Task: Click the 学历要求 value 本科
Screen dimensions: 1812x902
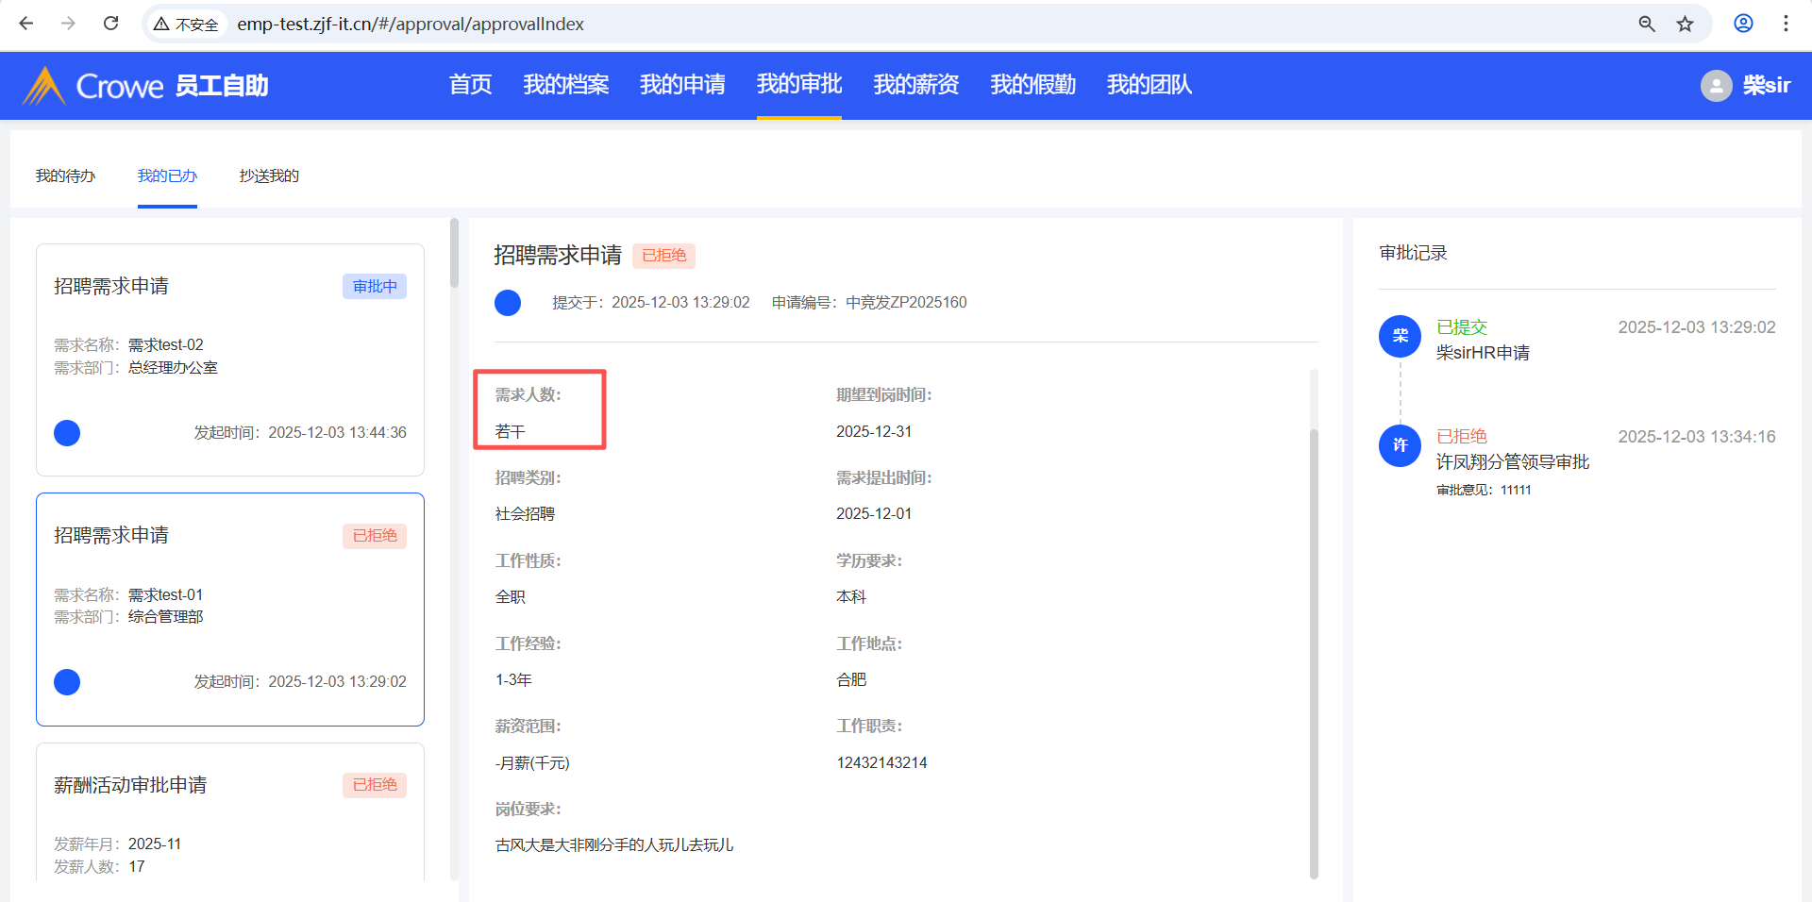Action: click(x=851, y=597)
